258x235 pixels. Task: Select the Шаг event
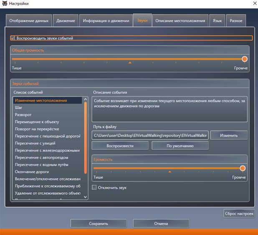click(x=48, y=107)
